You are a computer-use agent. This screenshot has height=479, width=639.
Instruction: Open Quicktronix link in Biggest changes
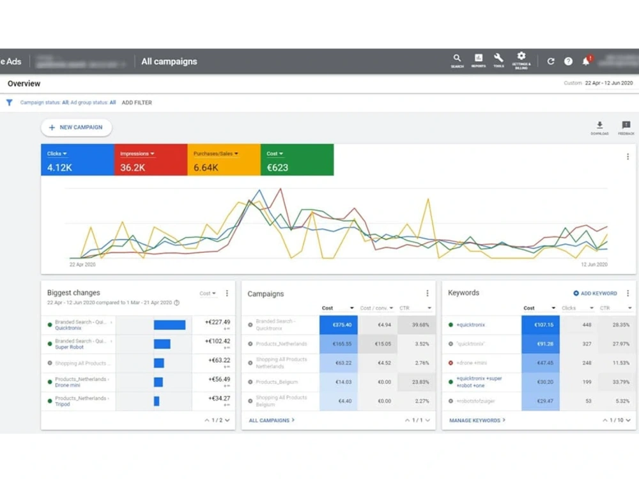point(68,328)
